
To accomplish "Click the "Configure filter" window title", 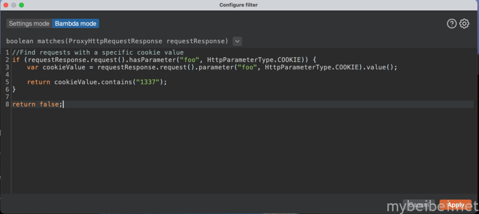I will coord(238,5).
